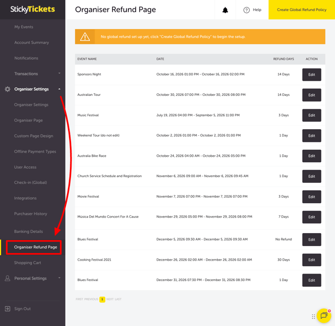The width and height of the screenshot is (335, 326).
Task: Open the notifications bell icon
Action: click(x=225, y=10)
